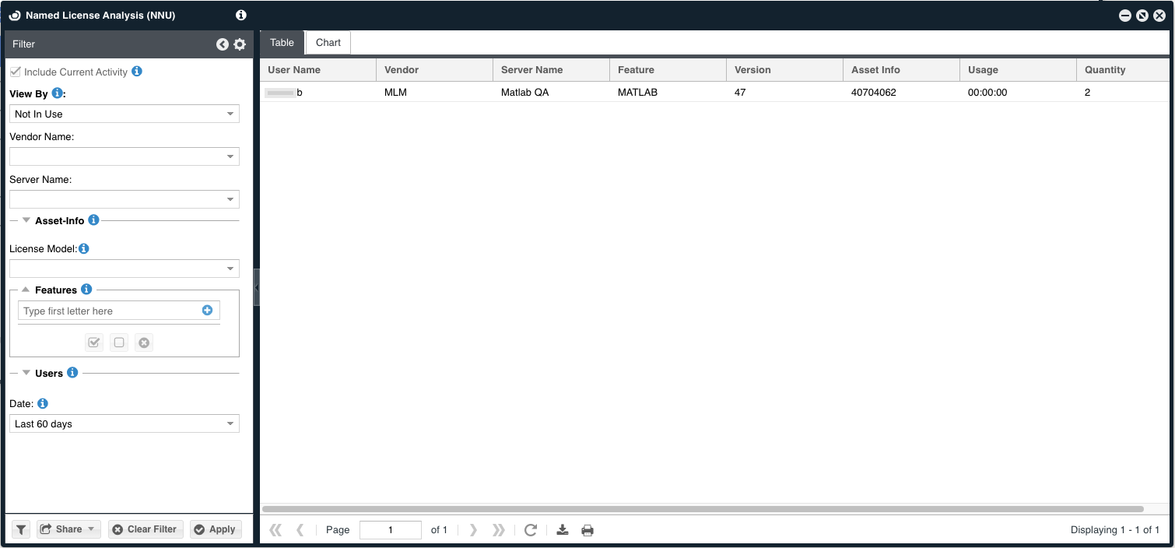Click the add feature plus icon
Screen dimensions: 1175x548
[207, 311]
